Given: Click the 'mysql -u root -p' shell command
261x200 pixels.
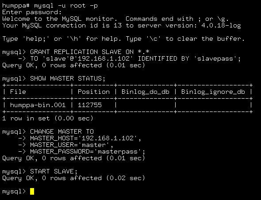Looking at the screenshot, I should 66,6.
